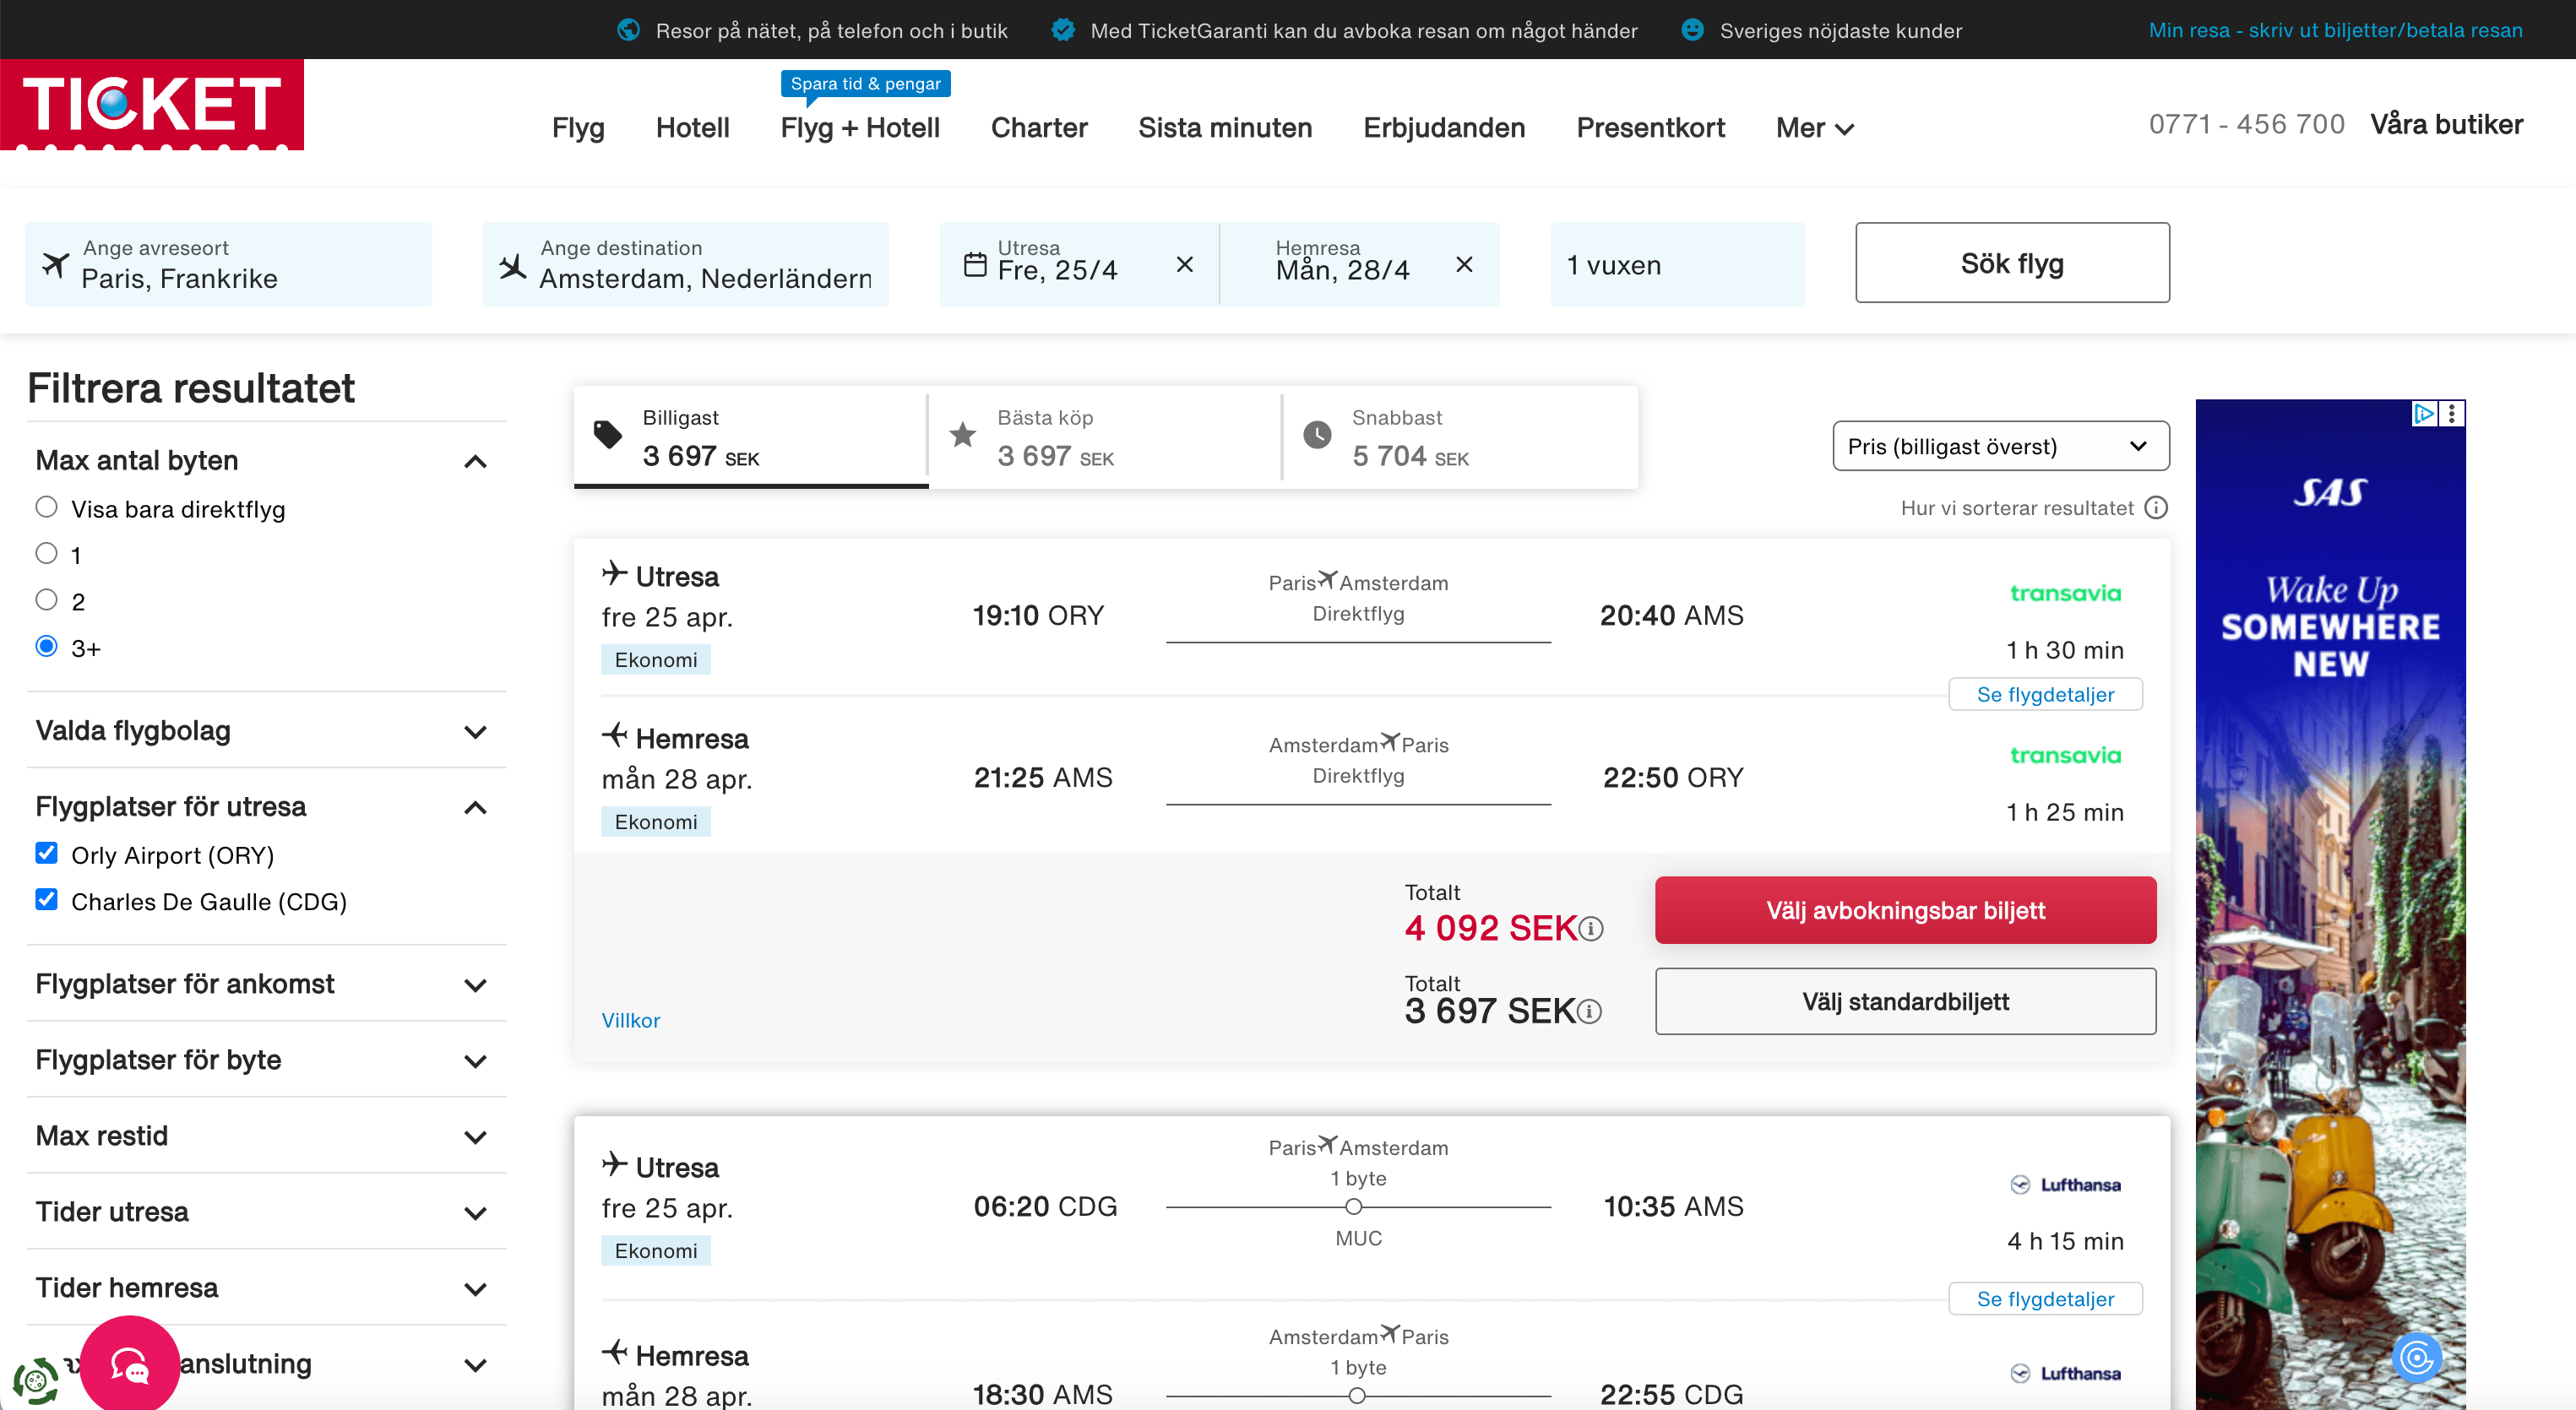Click the Ange destination field

pyautogui.click(x=686, y=265)
